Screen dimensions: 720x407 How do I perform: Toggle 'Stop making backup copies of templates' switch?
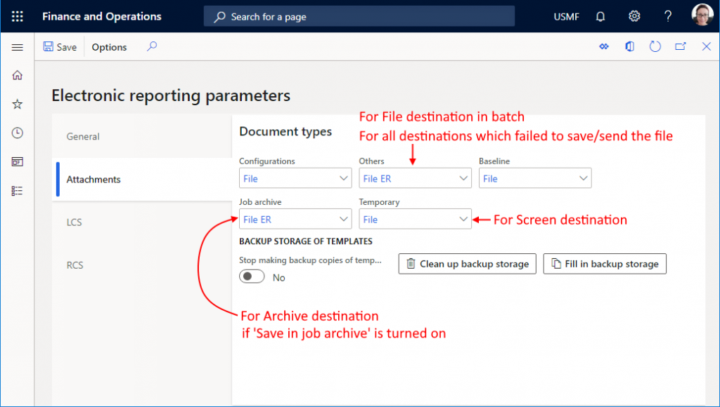click(252, 276)
